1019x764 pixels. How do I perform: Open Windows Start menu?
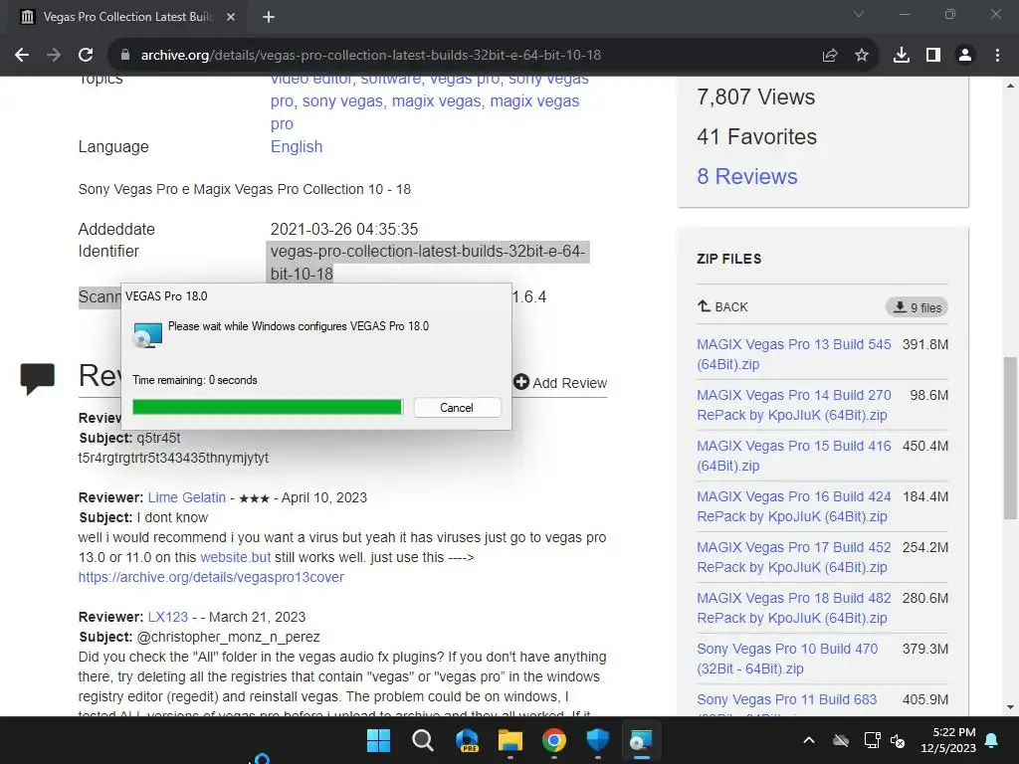378,740
